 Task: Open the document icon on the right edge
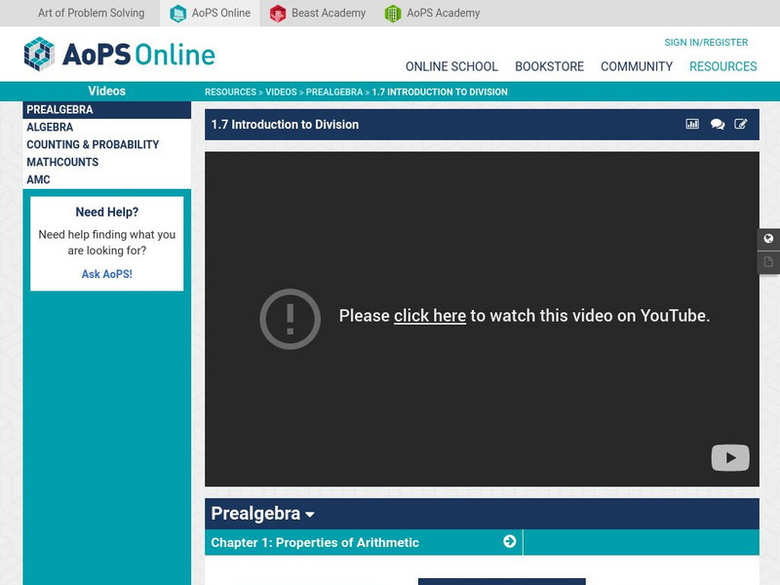coord(769,261)
